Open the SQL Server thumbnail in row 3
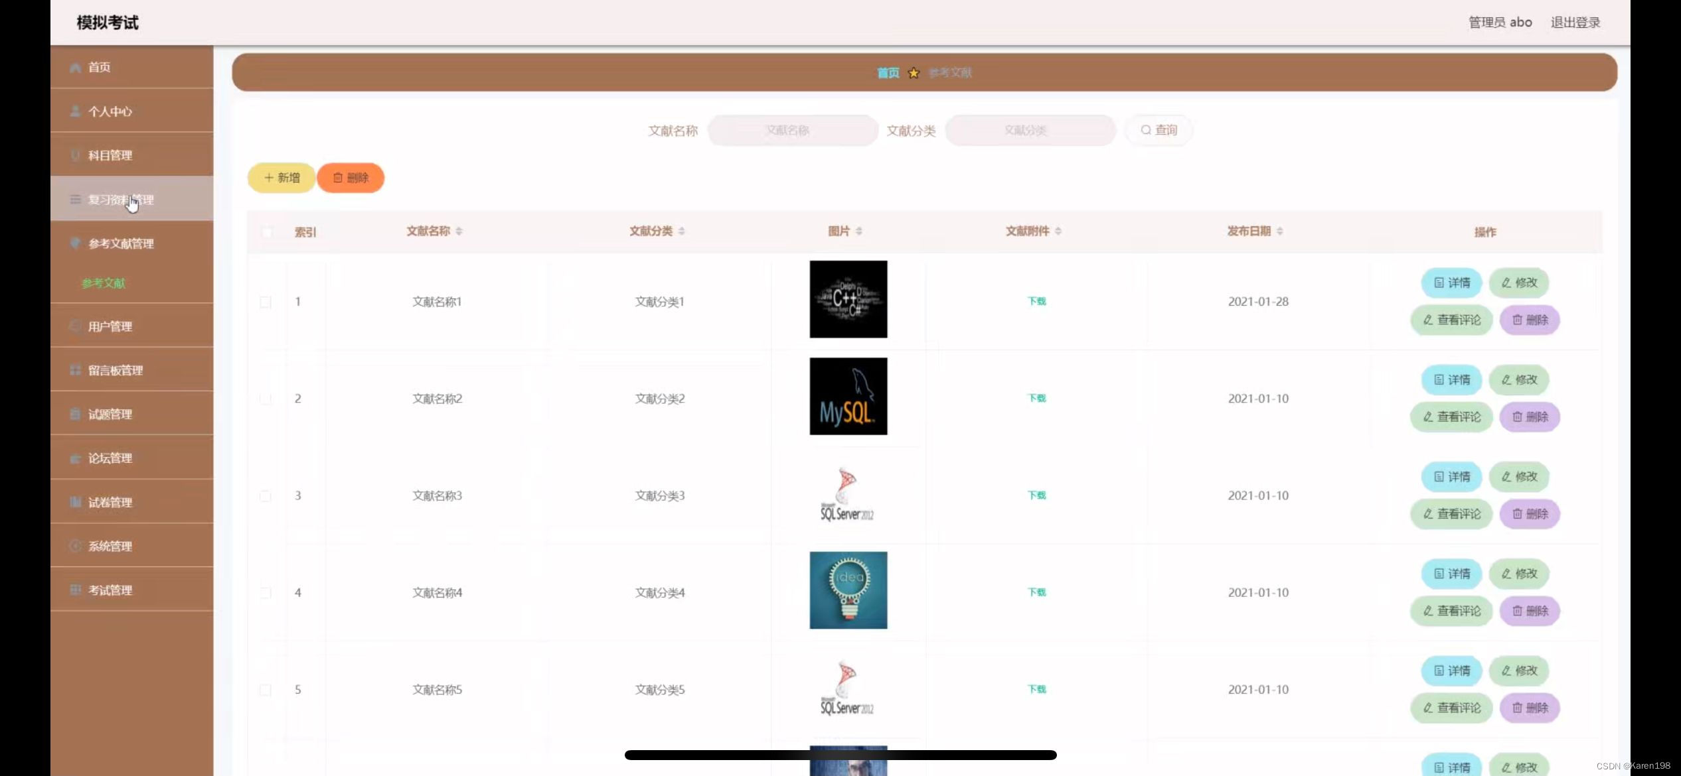This screenshot has height=776, width=1681. tap(848, 493)
